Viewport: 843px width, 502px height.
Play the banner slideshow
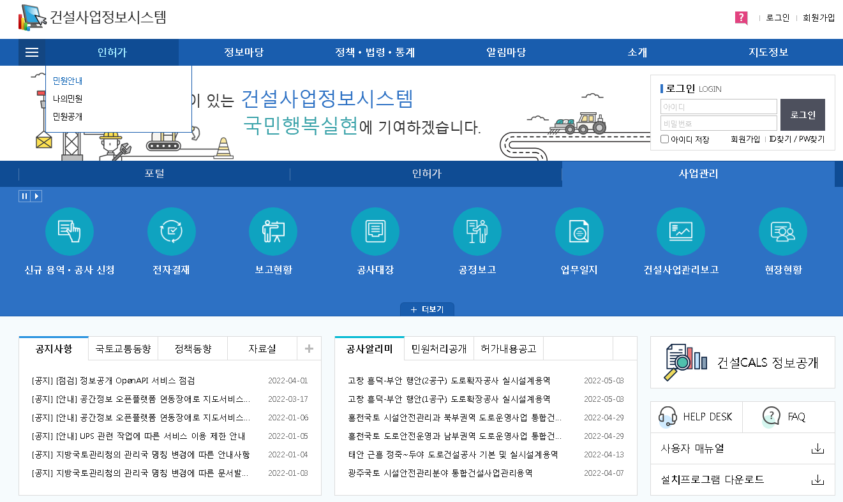click(36, 196)
